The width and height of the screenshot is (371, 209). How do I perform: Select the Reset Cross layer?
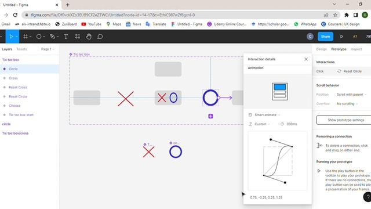pos(30,87)
